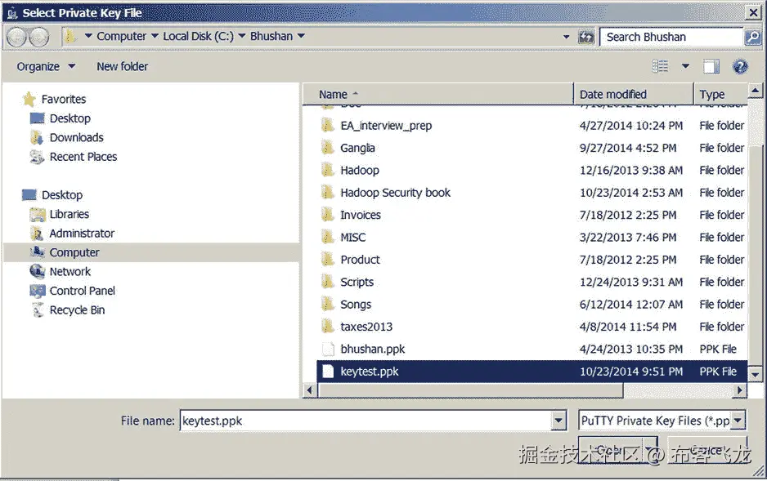
Task: Expand the Computer breadcrumb dropdown arrow
Action: 155,36
